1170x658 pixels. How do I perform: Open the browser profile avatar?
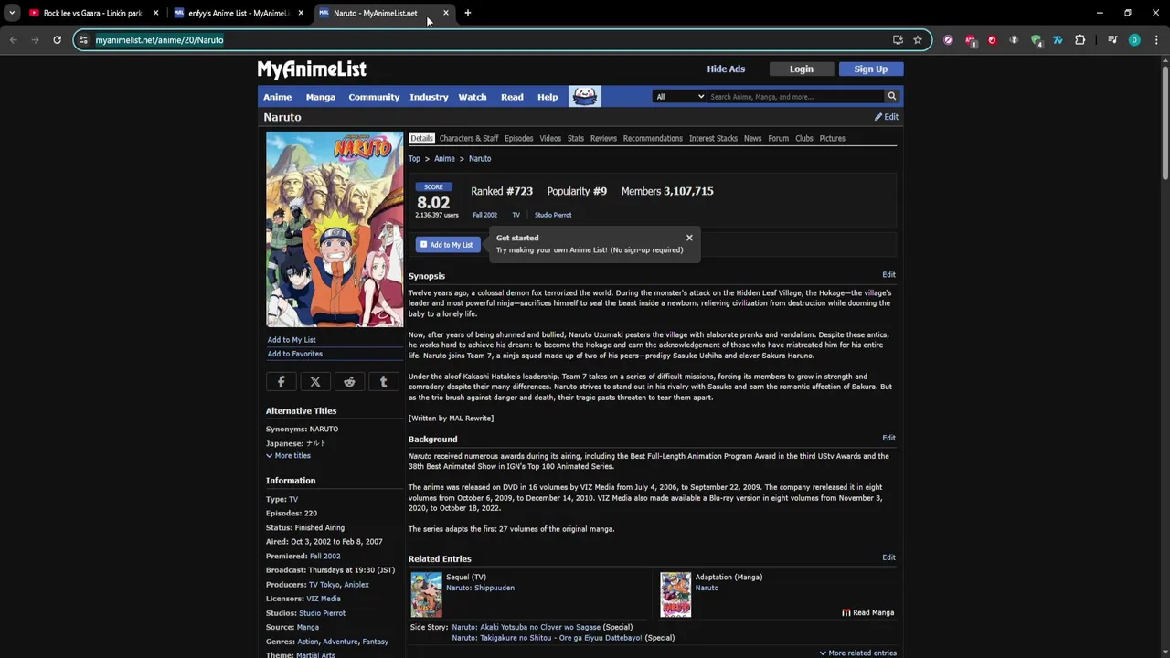click(x=1134, y=39)
